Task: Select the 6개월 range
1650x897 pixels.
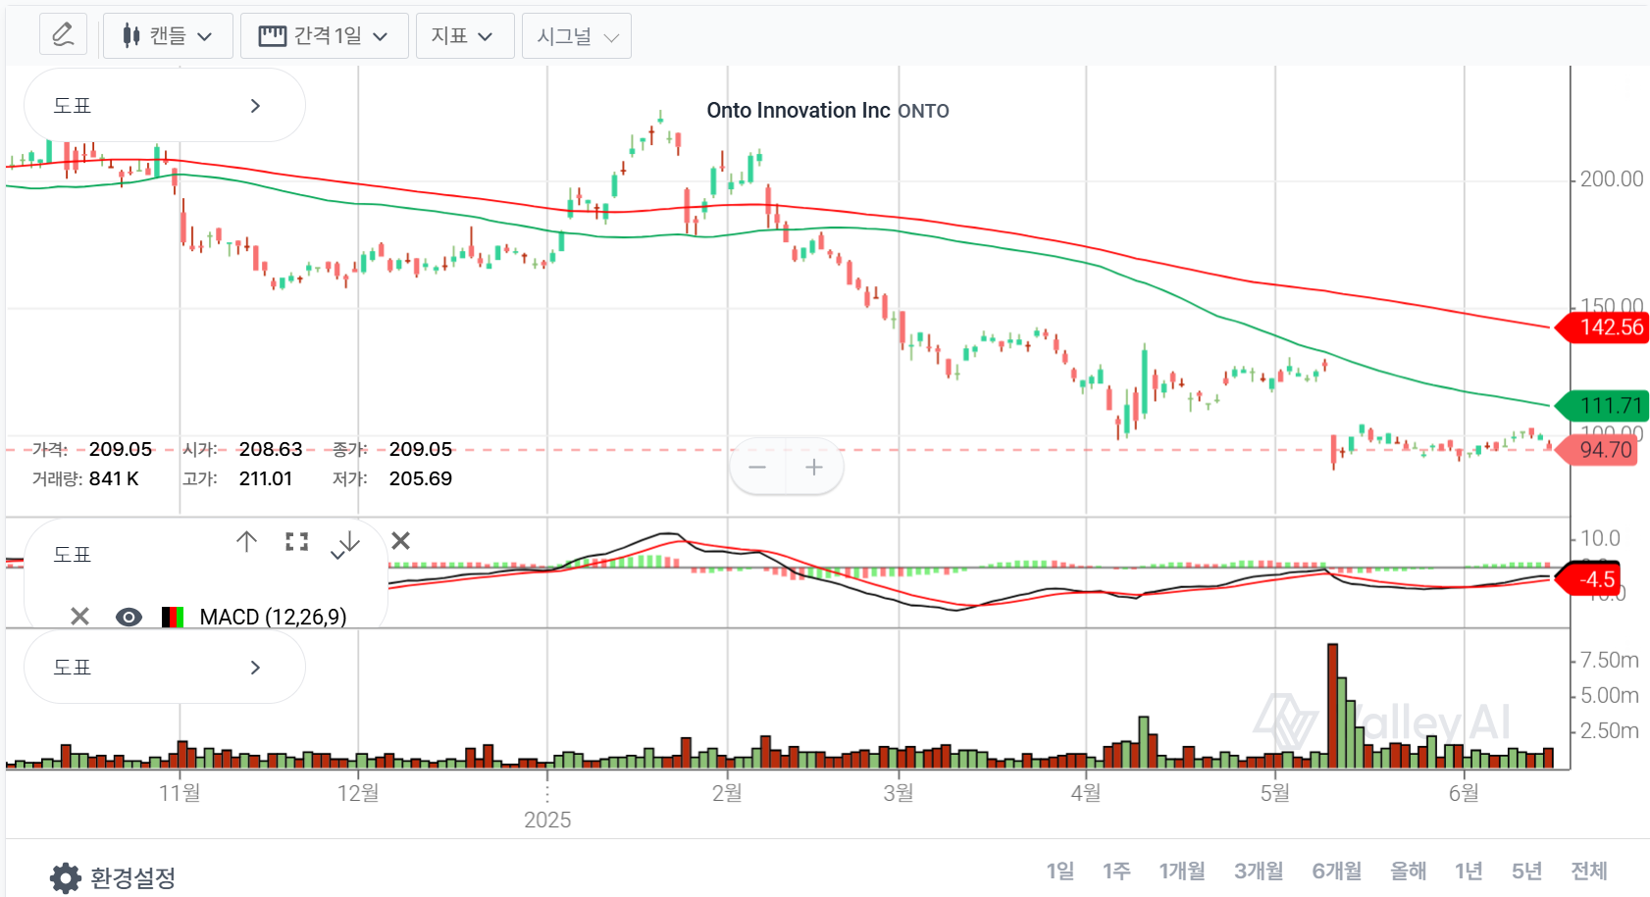Action: point(1337,871)
